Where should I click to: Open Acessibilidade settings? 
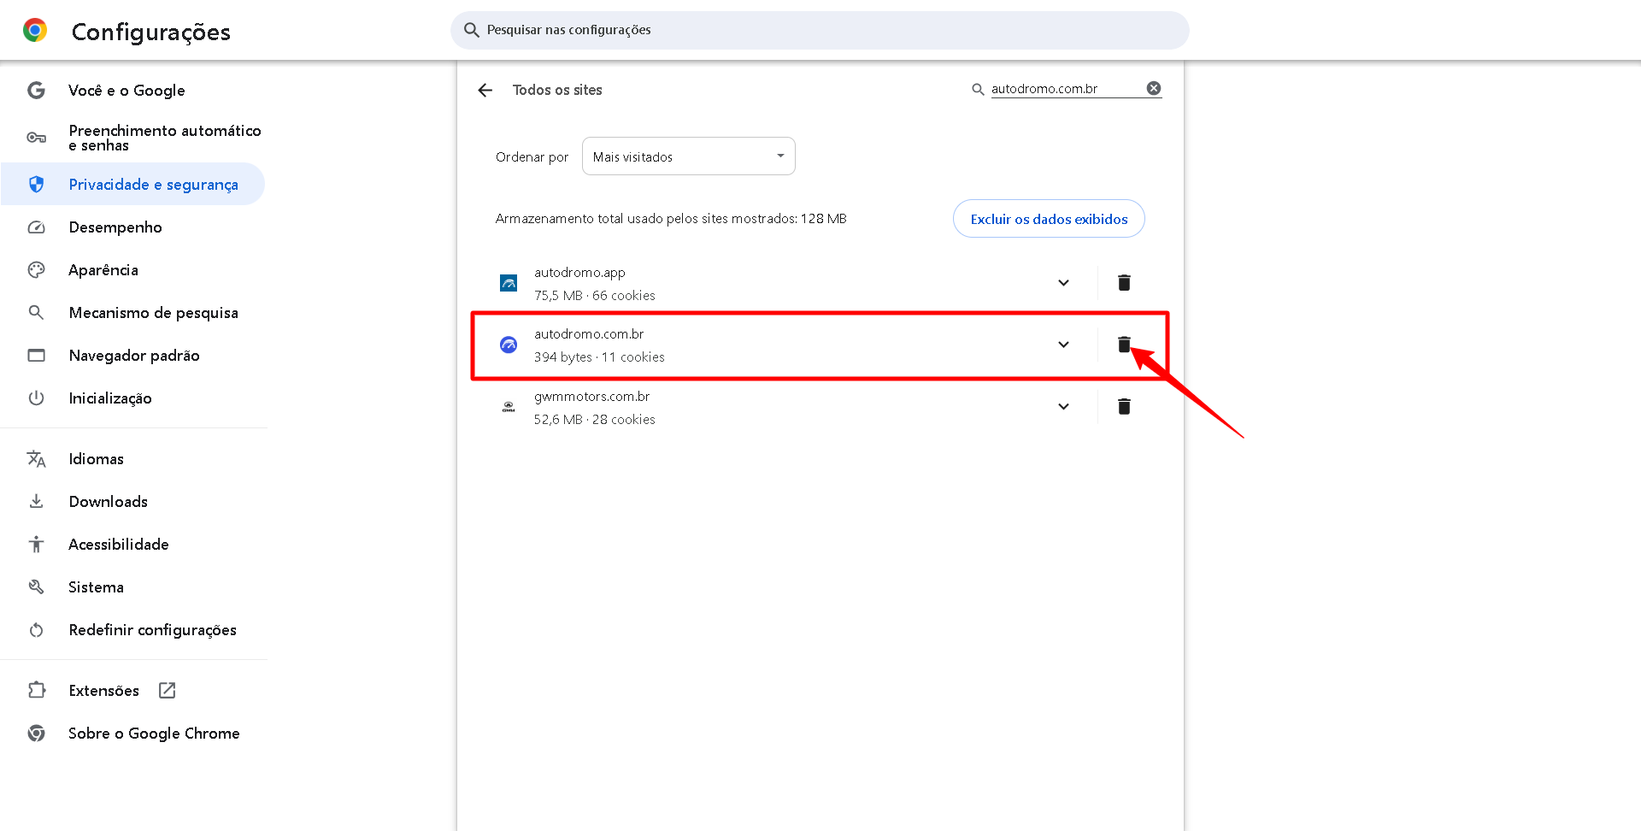(x=119, y=545)
